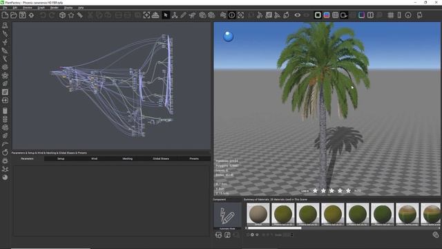Image resolution: width=442 pixels, height=249 pixels.
Task: Open the Help menu
Action: click(x=81, y=8)
